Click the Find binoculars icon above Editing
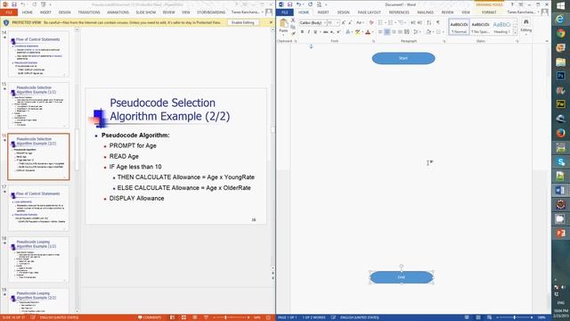This screenshot has width=570, height=321. 526,22
